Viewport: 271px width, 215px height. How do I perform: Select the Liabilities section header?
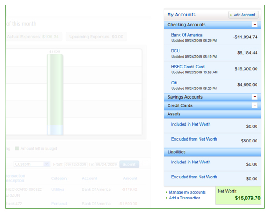pyautogui.click(x=212, y=152)
